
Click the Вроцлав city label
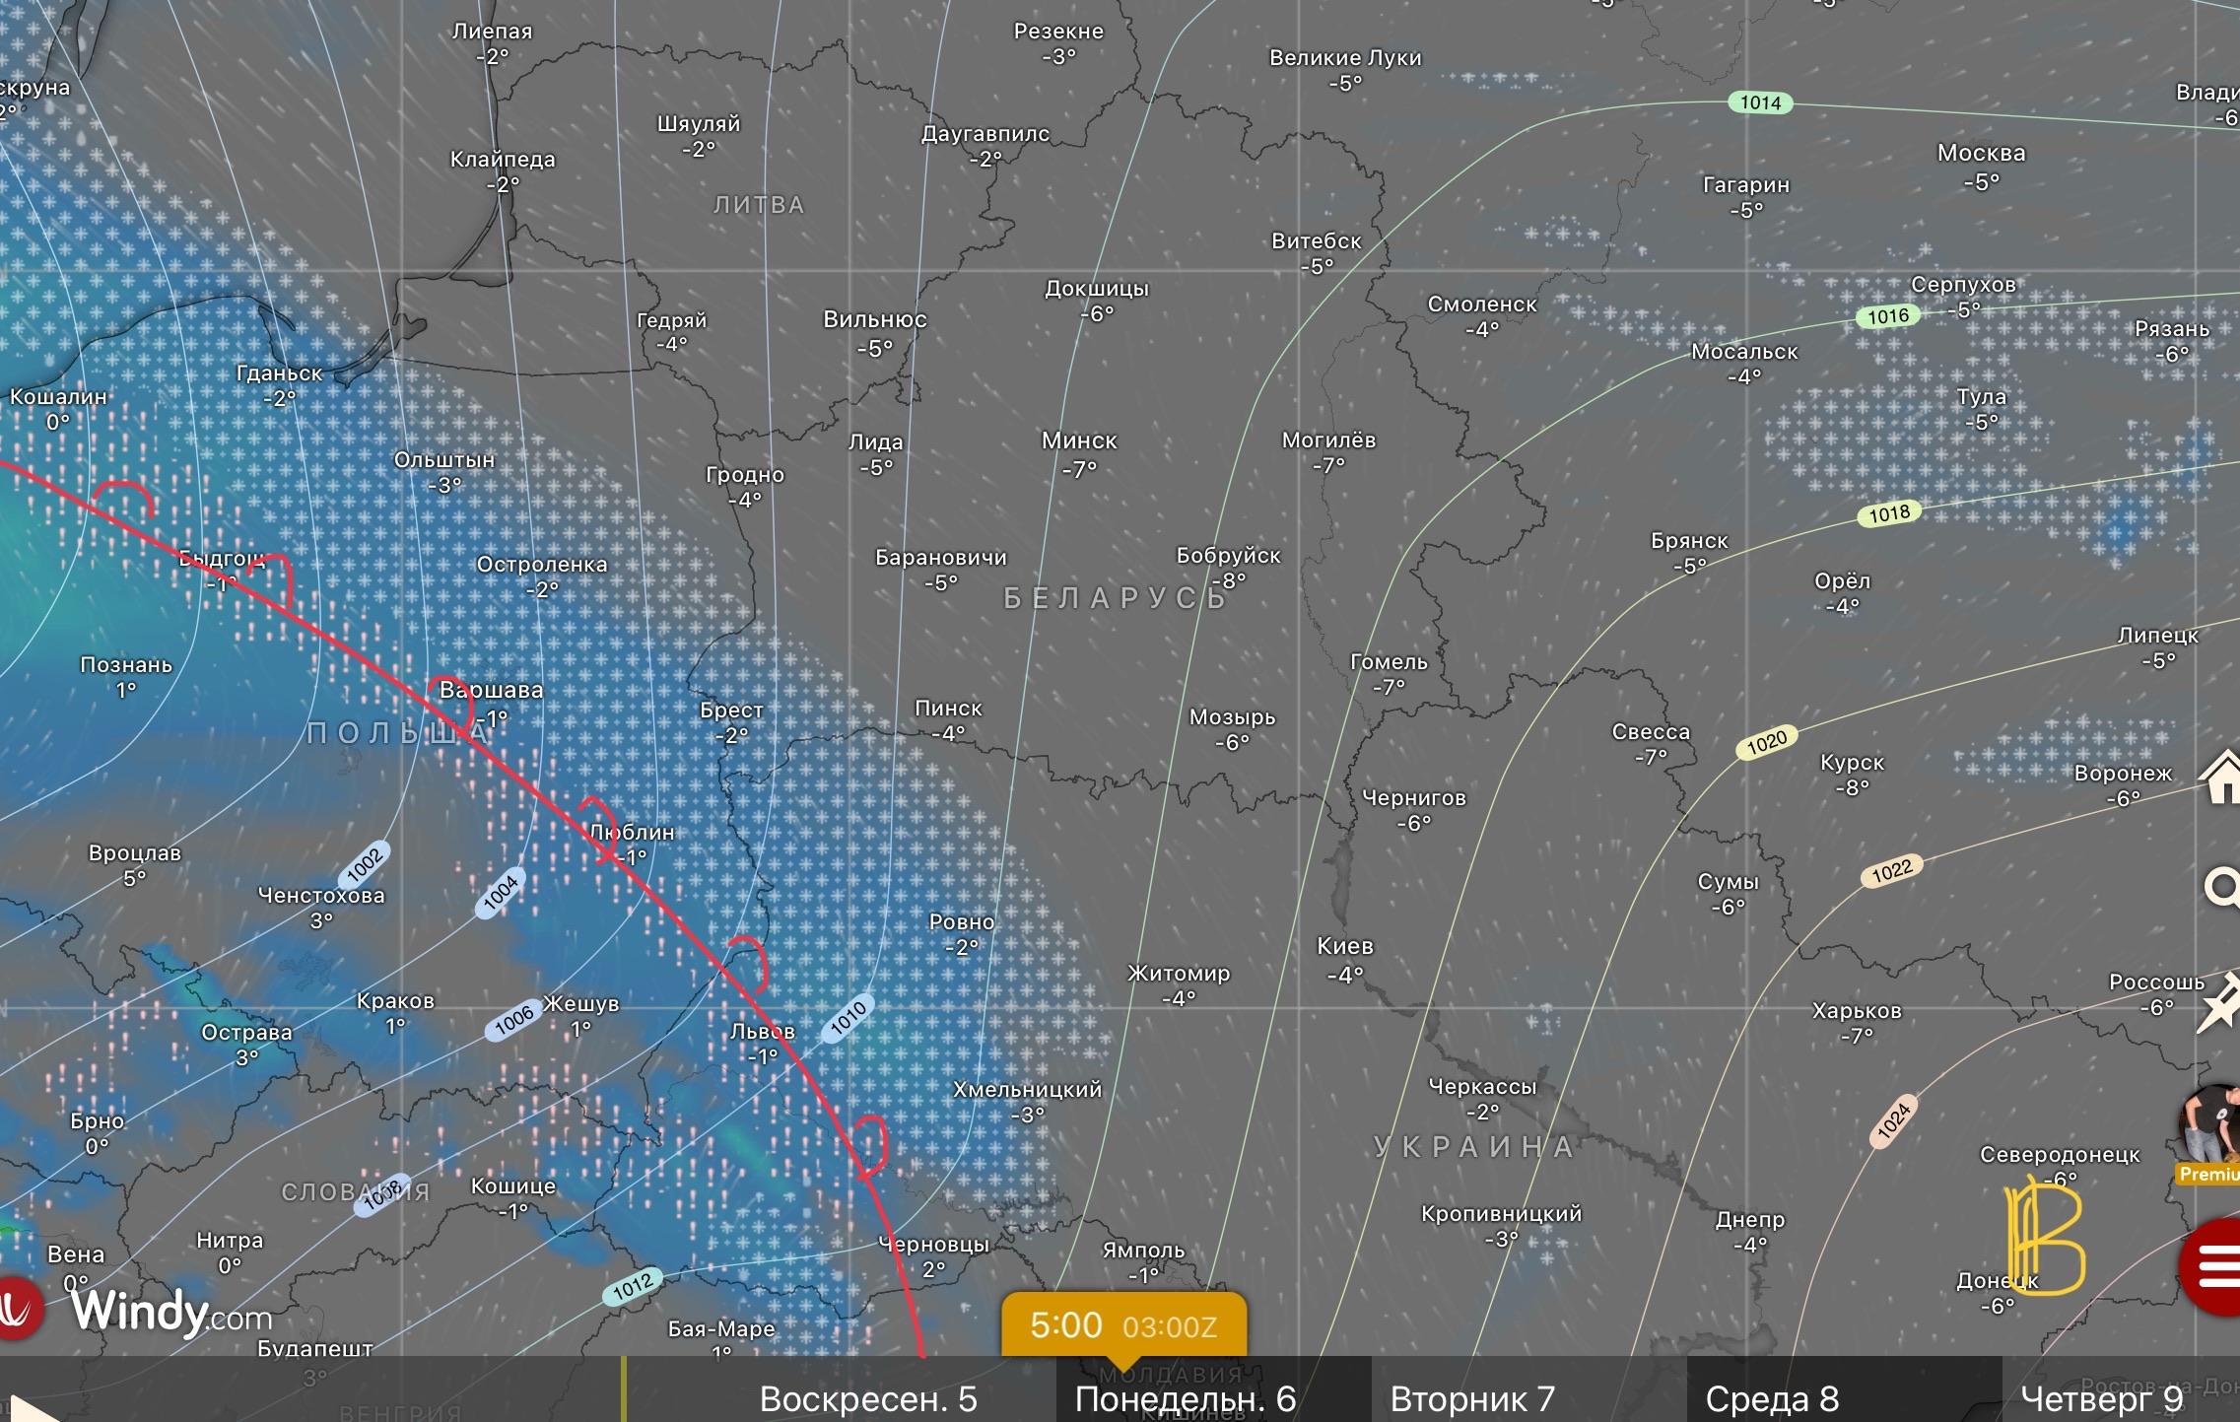[x=134, y=853]
